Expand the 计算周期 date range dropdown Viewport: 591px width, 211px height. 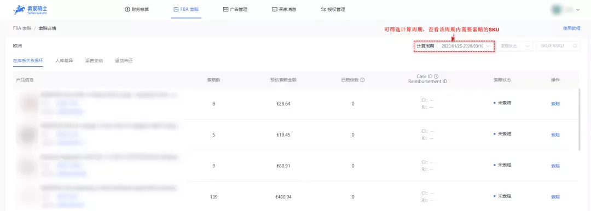point(466,46)
